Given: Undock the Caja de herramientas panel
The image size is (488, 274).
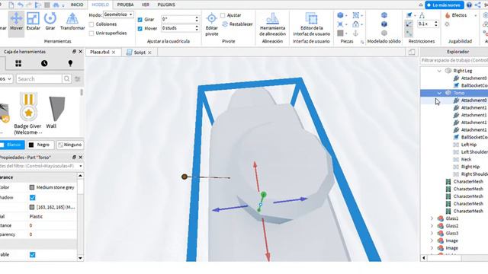Looking at the screenshot, I should [74, 52].
